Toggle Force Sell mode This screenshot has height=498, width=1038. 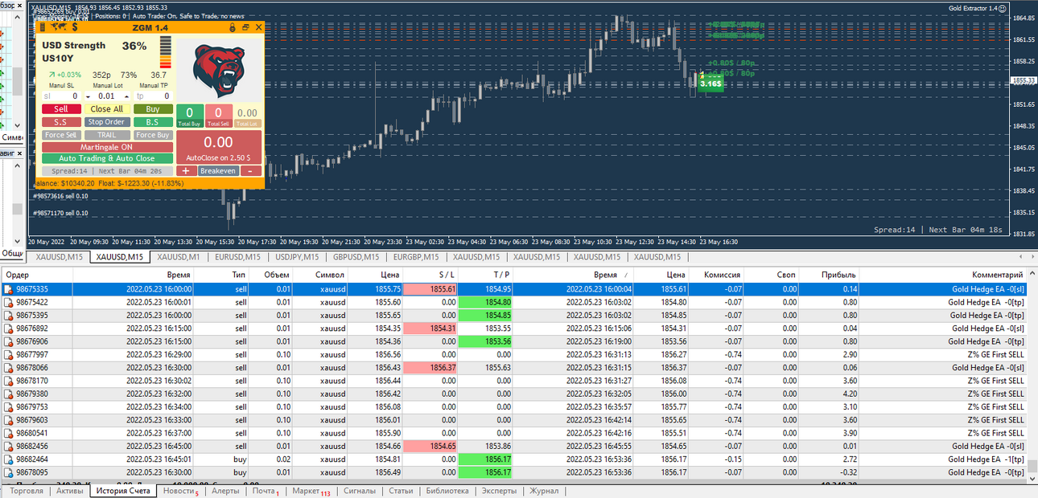click(61, 135)
